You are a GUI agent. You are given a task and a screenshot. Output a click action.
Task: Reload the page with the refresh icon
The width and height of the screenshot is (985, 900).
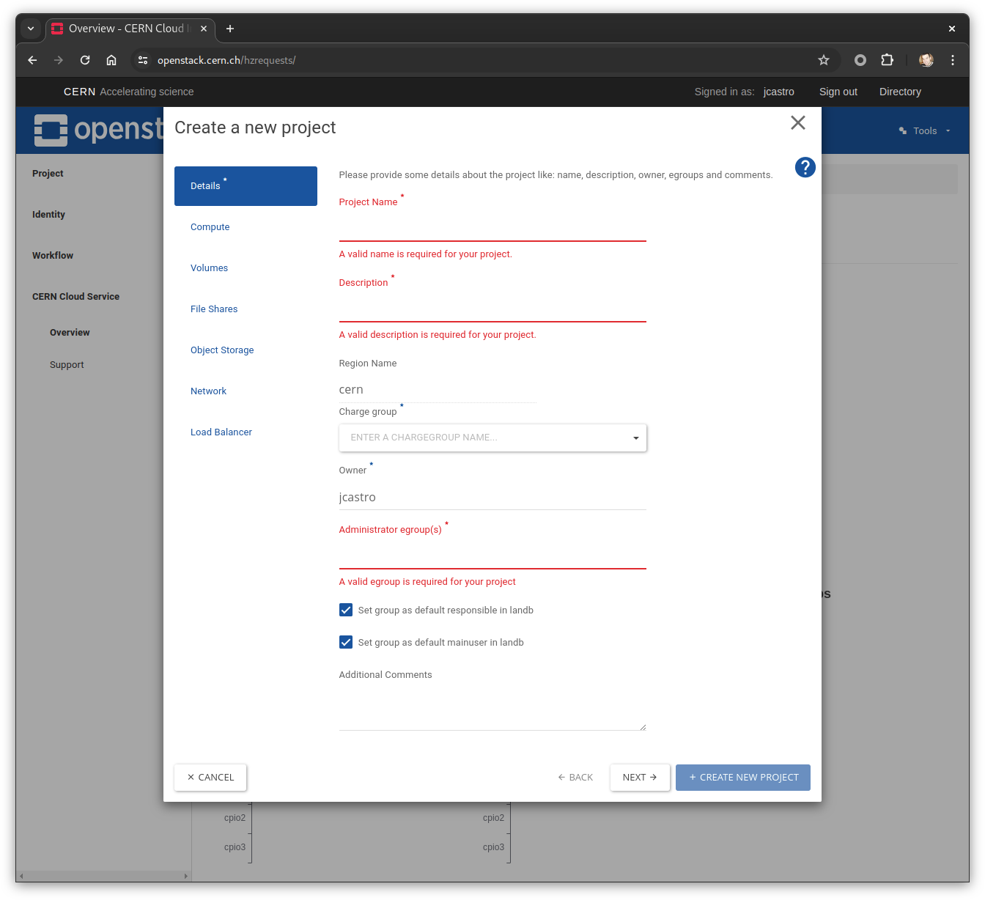click(x=85, y=60)
